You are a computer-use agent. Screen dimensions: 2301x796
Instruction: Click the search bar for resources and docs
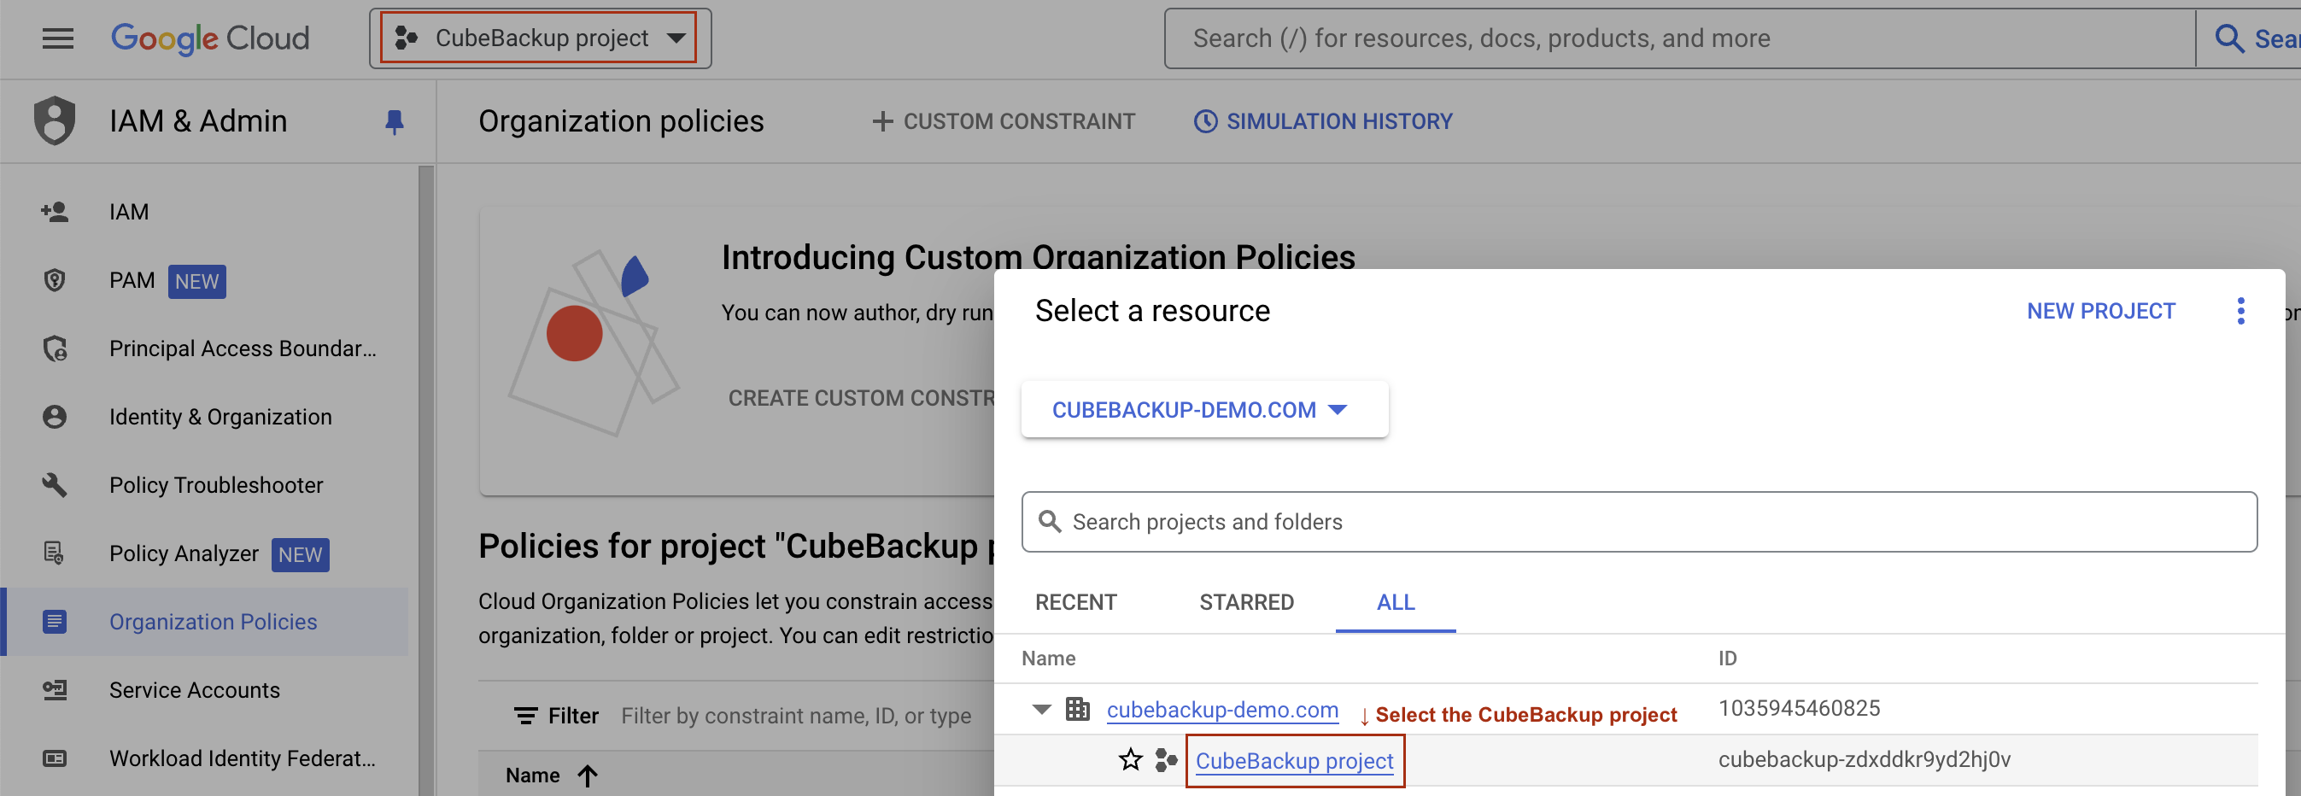1679,38
